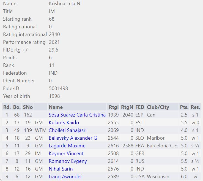The height and width of the screenshot is (181, 203).
Task: Click the Club/City column header
Action: pyautogui.click(x=158, y=107)
